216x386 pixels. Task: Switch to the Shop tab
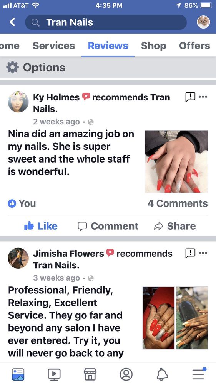point(153,46)
